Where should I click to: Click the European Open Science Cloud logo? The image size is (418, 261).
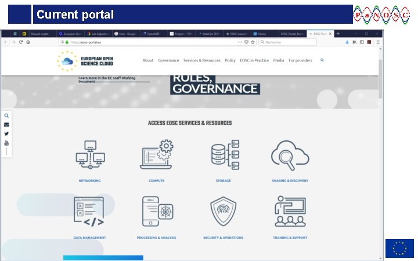85,61
